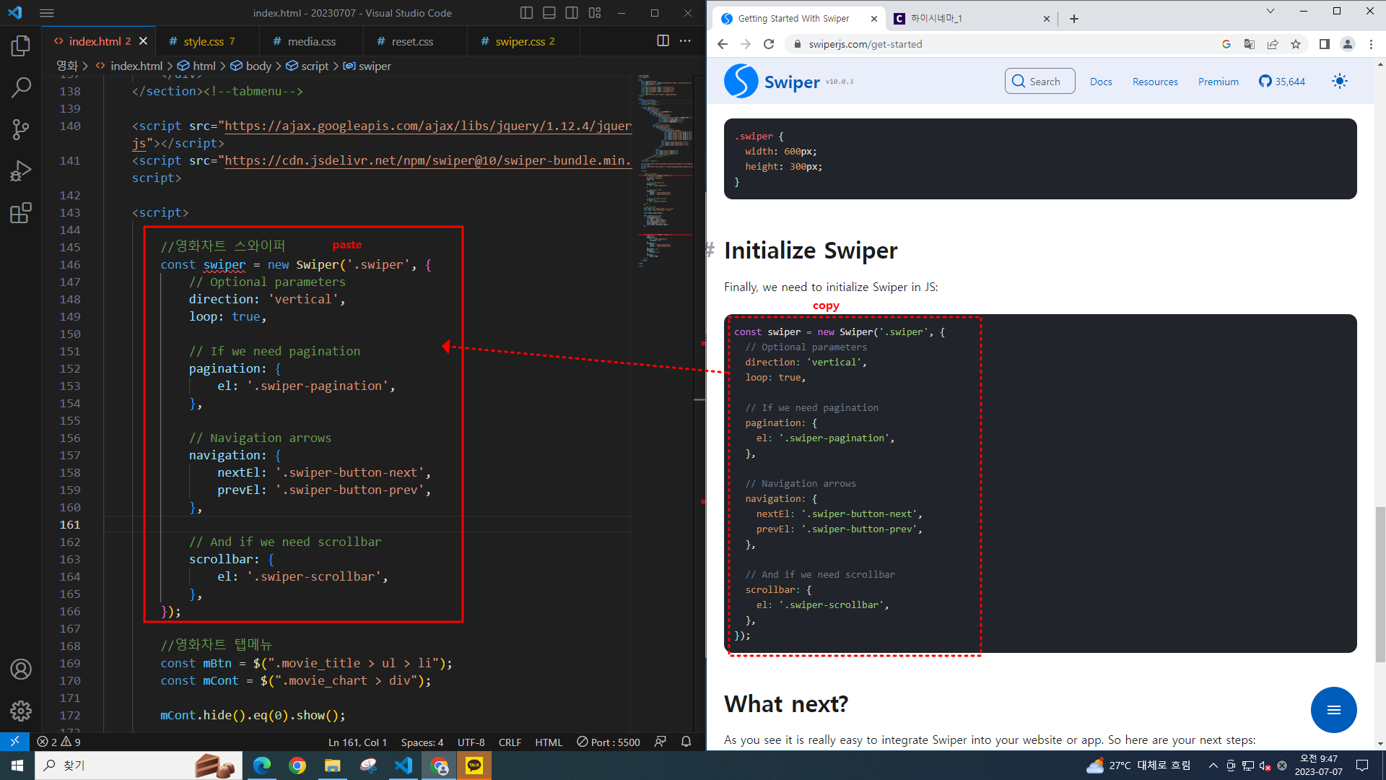Open the Explorer view in activity bar
This screenshot has height=780, width=1386.
(x=21, y=46)
